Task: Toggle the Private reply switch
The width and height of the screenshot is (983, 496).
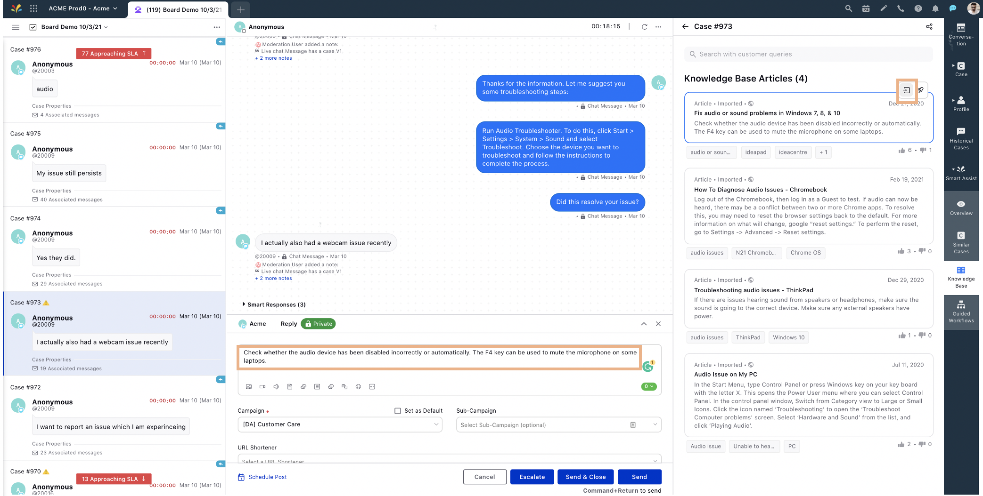Action: pos(318,324)
